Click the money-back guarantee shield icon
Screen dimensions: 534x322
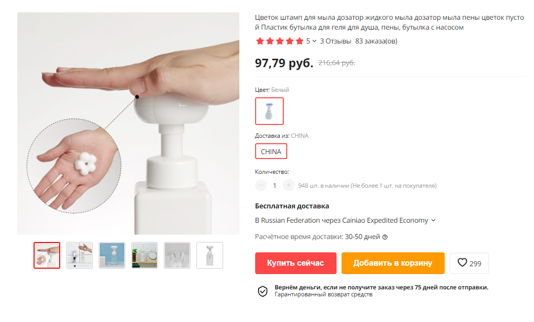[263, 291]
